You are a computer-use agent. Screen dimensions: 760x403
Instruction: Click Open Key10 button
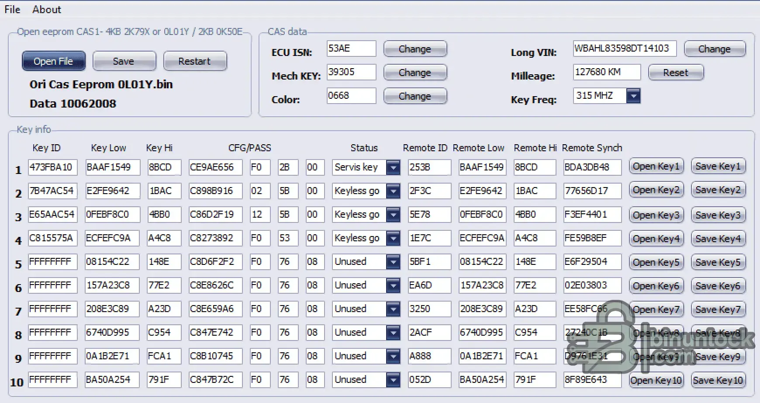pos(656,380)
